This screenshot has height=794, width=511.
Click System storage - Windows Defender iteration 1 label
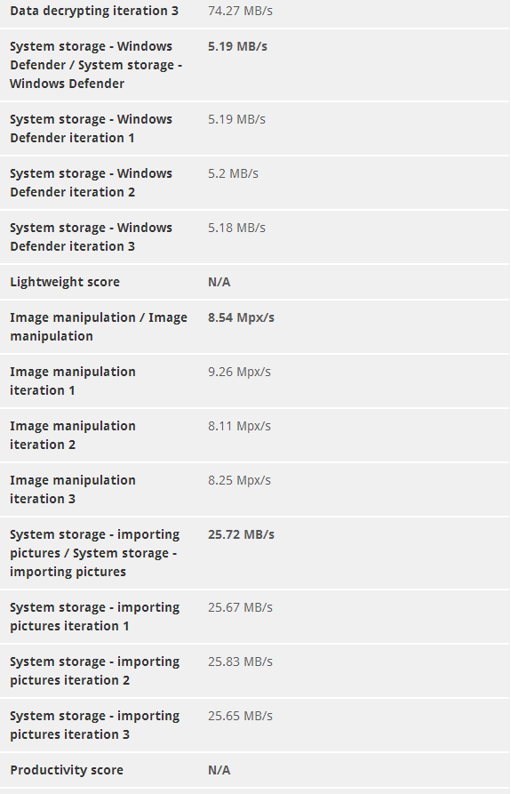coord(91,129)
